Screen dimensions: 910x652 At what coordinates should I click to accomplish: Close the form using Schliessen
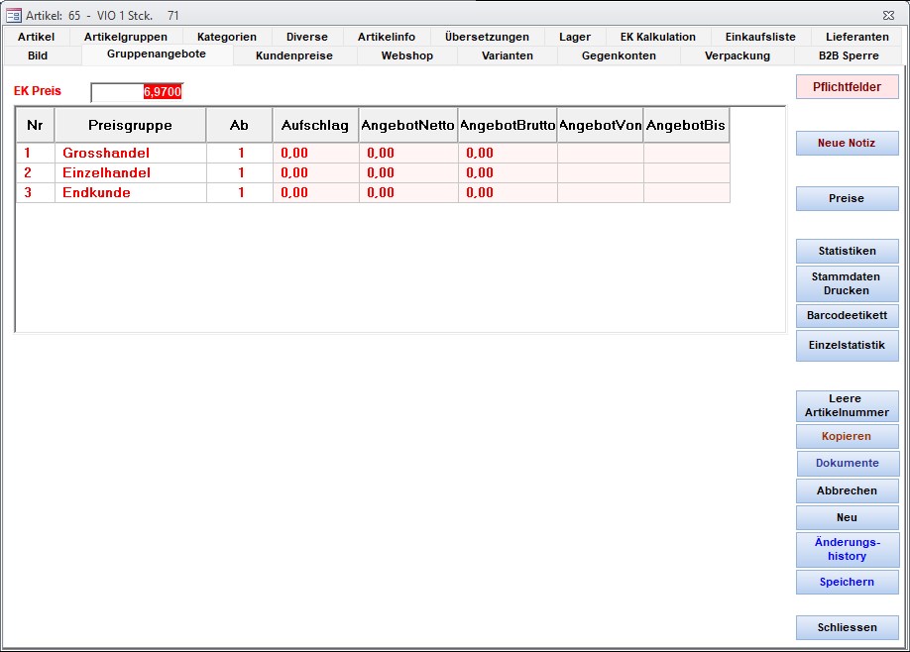click(x=847, y=627)
